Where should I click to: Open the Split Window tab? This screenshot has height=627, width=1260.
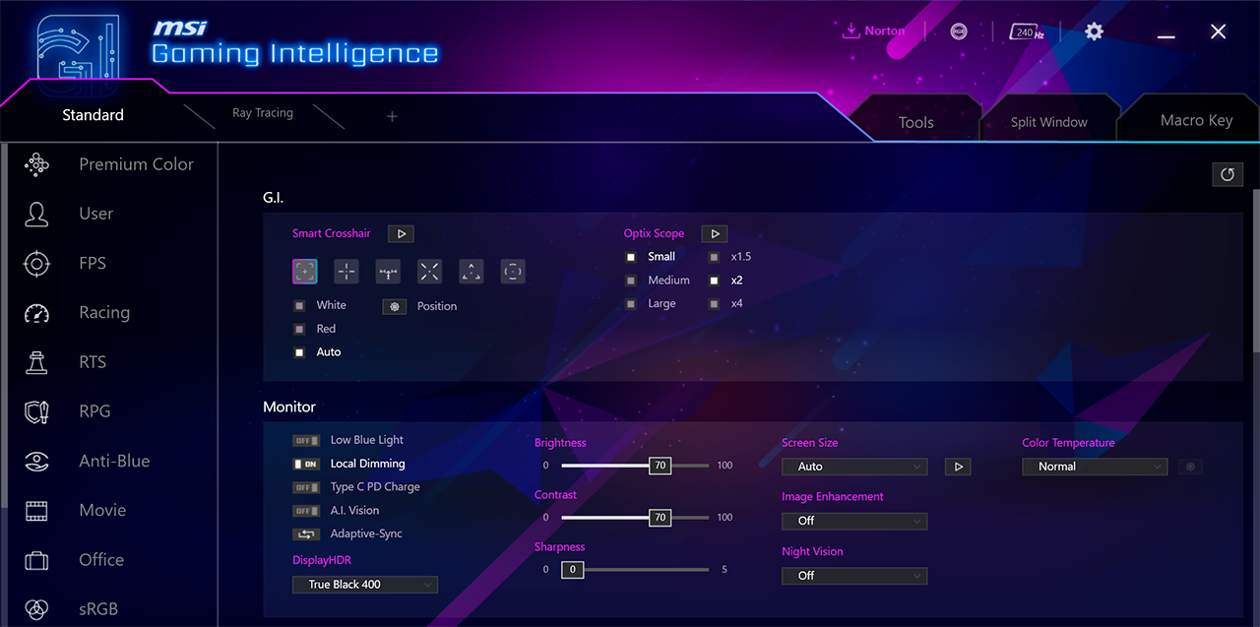click(1049, 122)
